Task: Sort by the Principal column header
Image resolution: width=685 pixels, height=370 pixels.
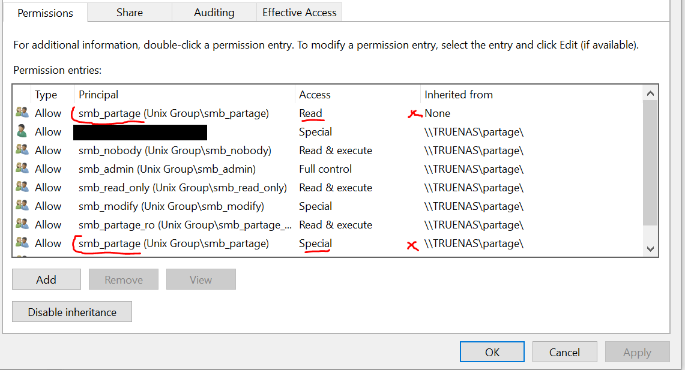Action: click(x=98, y=94)
